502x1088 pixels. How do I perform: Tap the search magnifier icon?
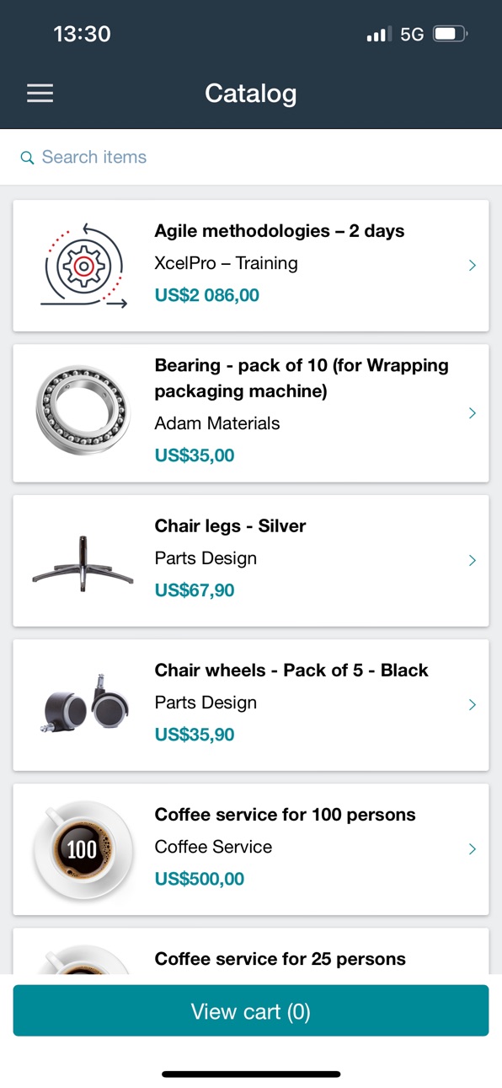tap(27, 158)
